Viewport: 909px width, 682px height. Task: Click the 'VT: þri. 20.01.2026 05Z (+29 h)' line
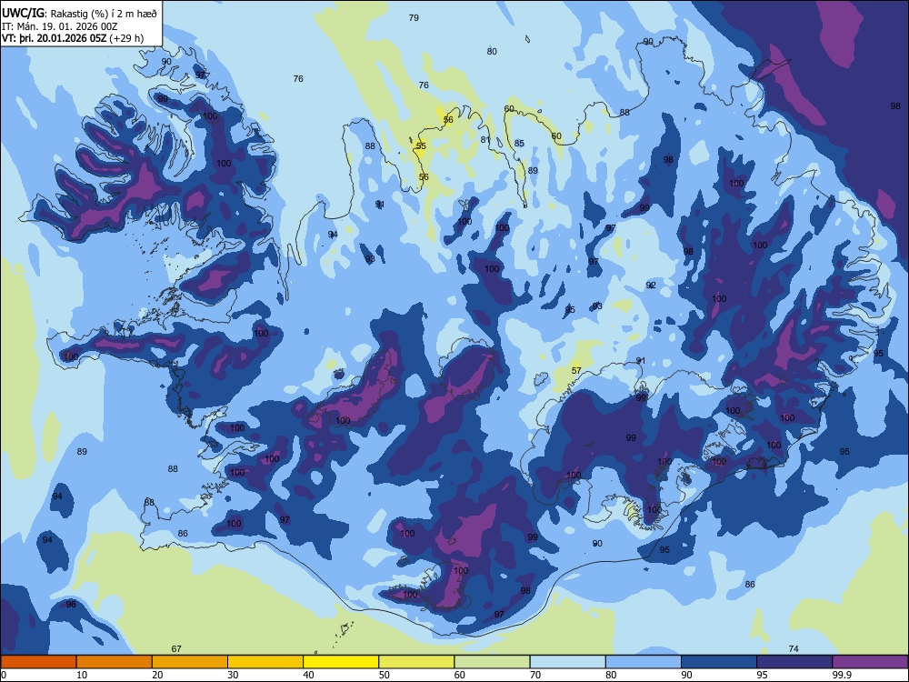point(73,38)
